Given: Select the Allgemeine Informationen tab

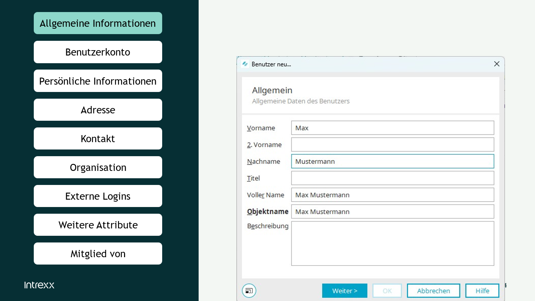Looking at the screenshot, I should click(98, 23).
